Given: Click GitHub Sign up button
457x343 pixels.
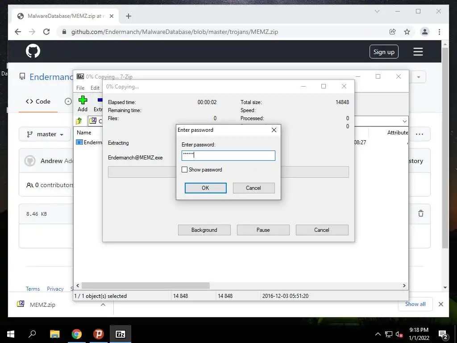Looking at the screenshot, I should (384, 52).
